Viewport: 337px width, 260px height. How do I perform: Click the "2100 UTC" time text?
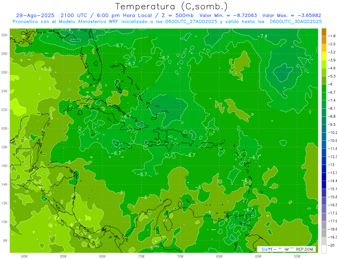(74, 15)
